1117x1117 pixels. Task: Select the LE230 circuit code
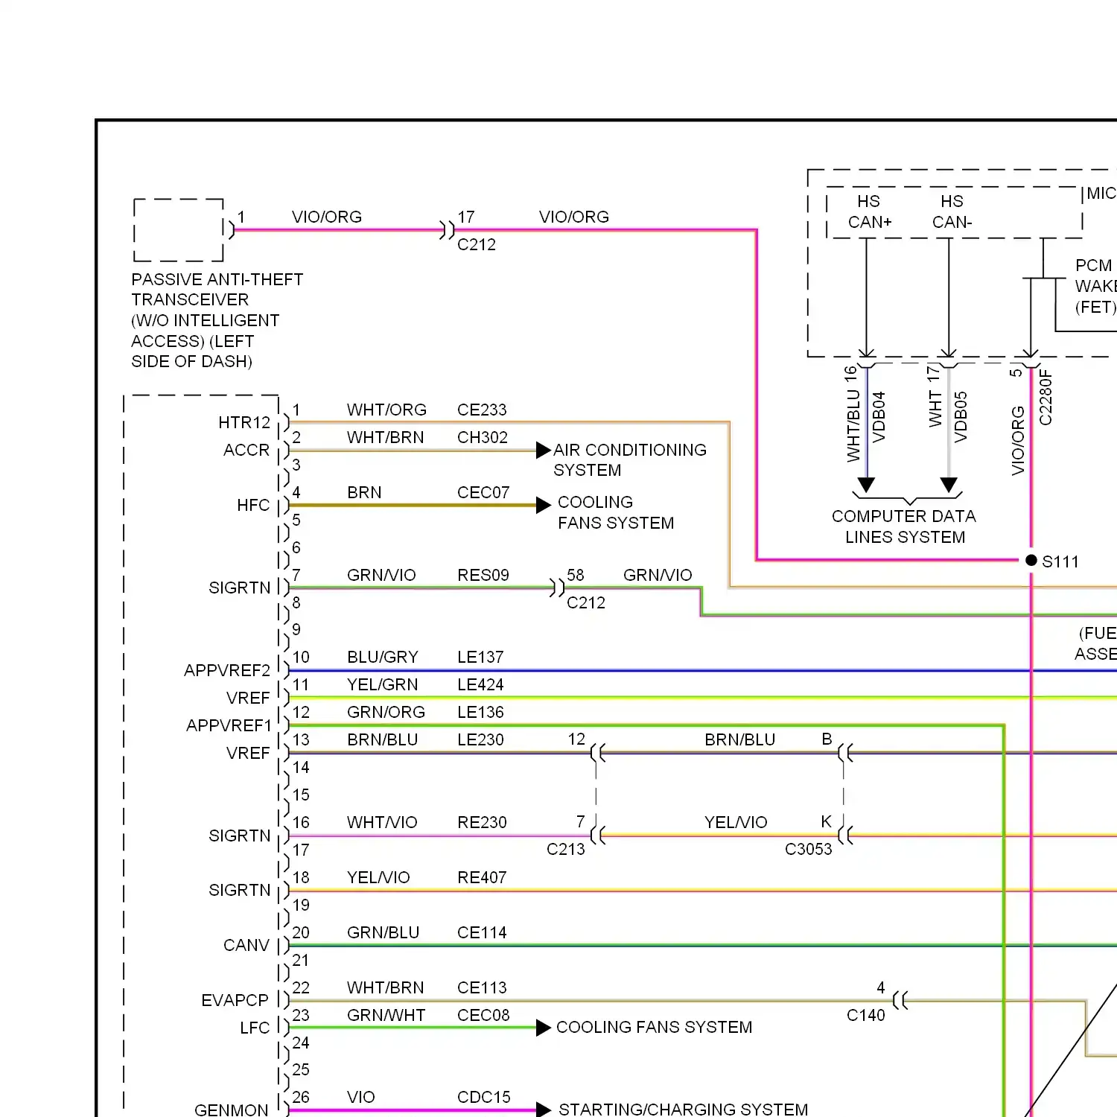coord(480,740)
